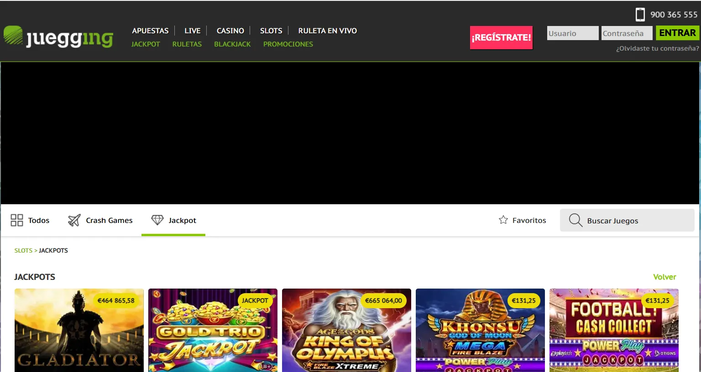Click the JACKPOTS breadcrumb text
The image size is (701, 372).
pyautogui.click(x=53, y=250)
